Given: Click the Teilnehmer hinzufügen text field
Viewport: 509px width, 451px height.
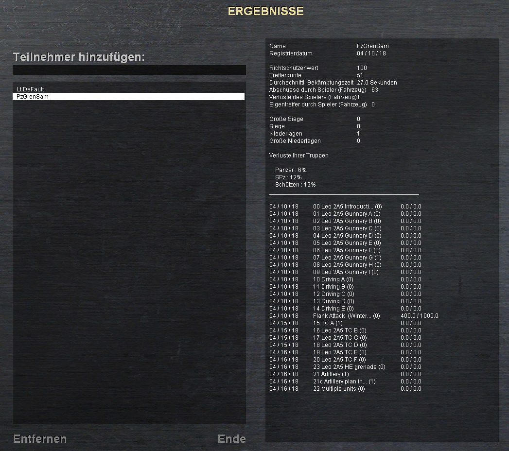Looking at the screenshot, I should pos(129,70).
